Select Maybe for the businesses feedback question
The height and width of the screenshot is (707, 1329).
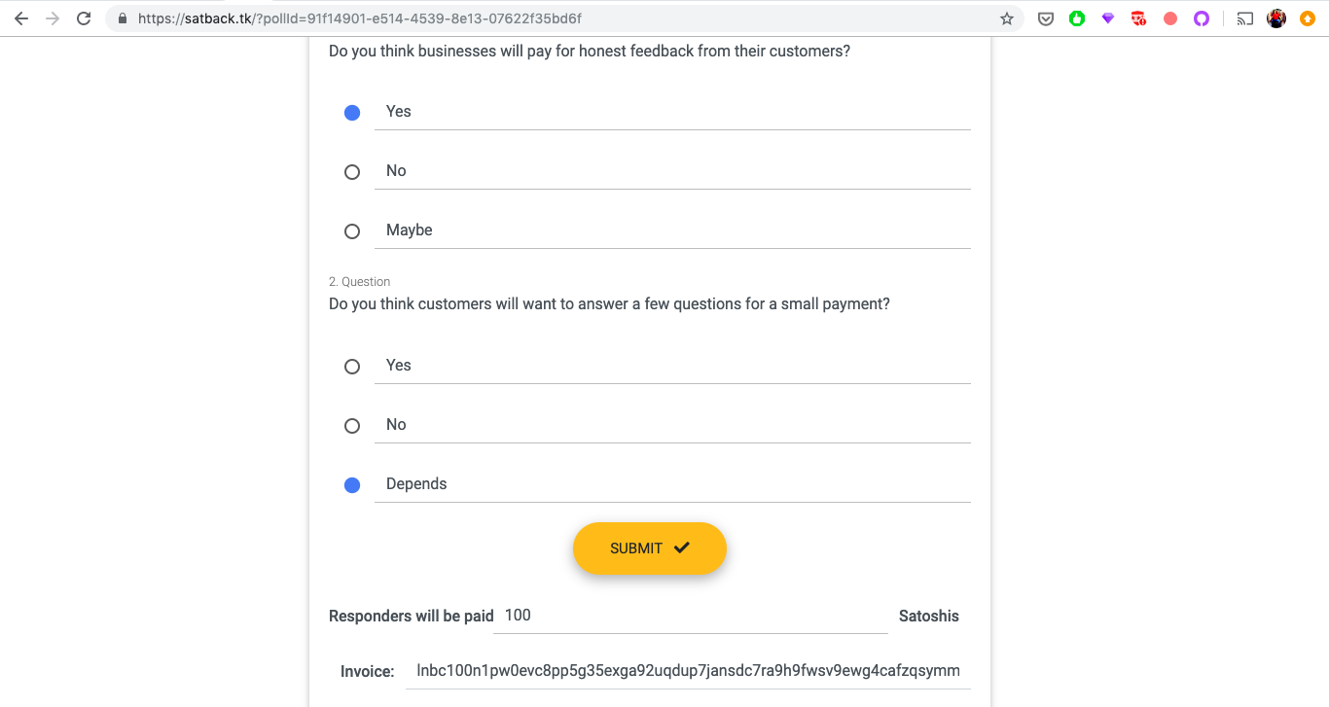352,231
